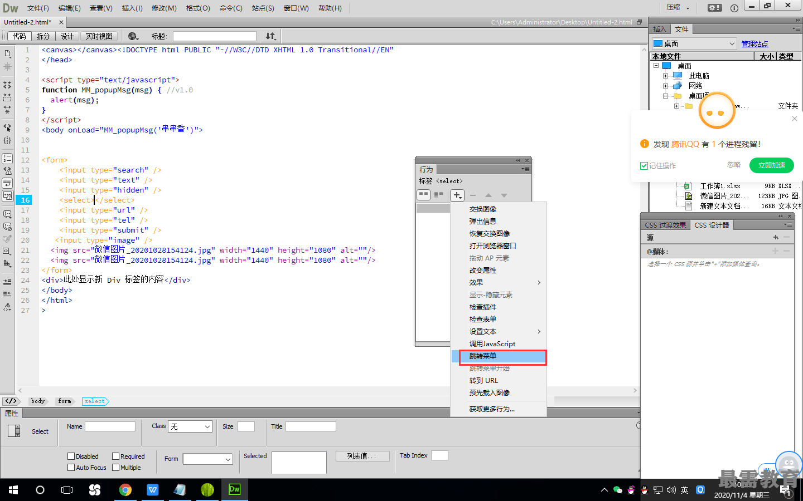Screen dimensions: 803x501
Task: Toggle the Required checkbox
Action: click(x=116, y=456)
